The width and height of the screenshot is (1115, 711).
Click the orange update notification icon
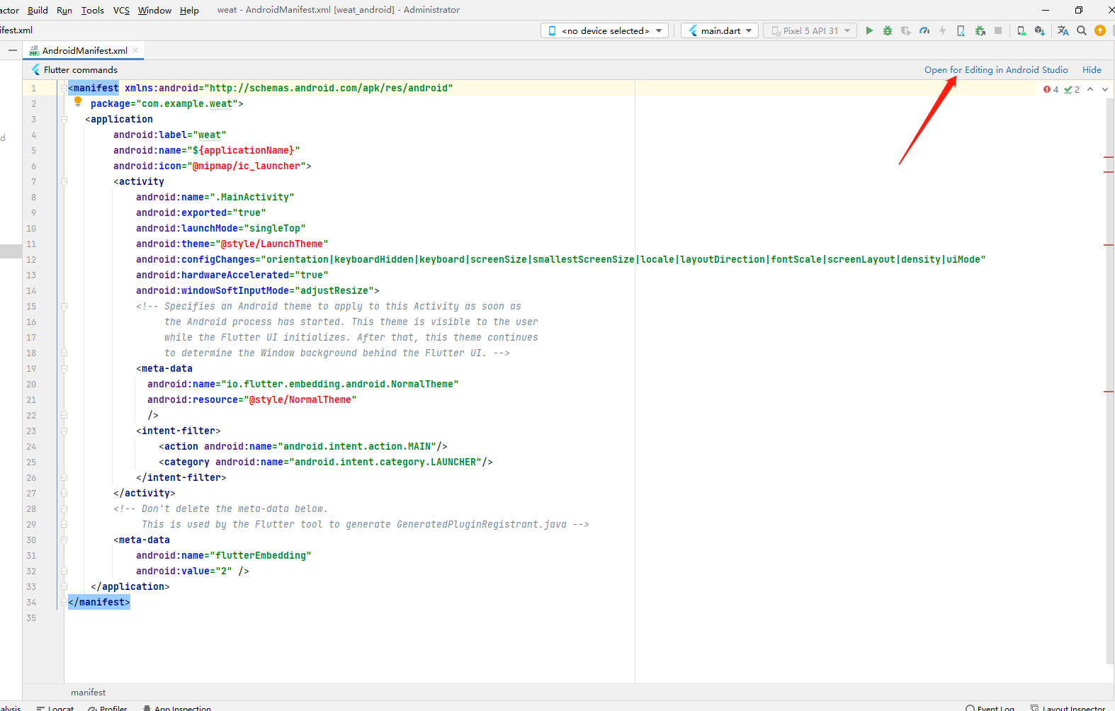1100,30
